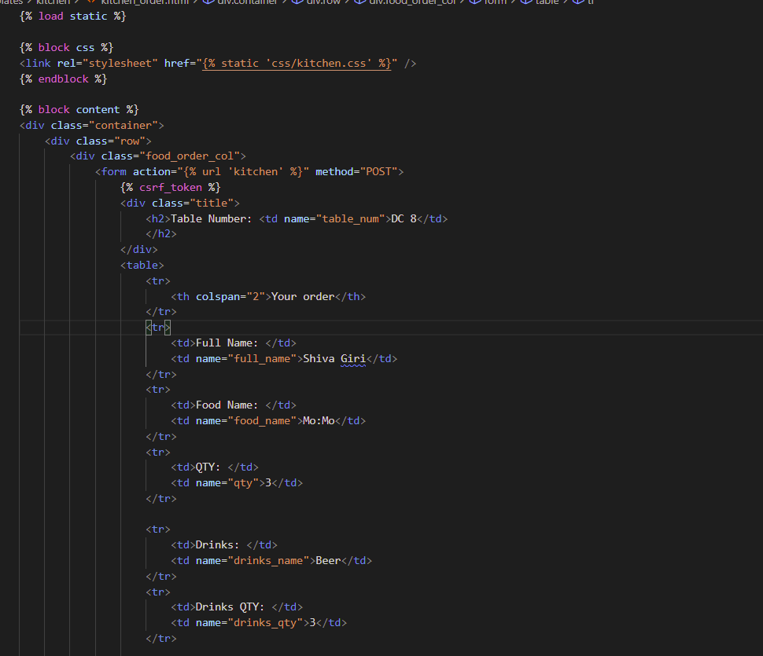Click the highlighted '<tr>' tag on the active line
The width and height of the screenshot is (763, 656).
[158, 328]
